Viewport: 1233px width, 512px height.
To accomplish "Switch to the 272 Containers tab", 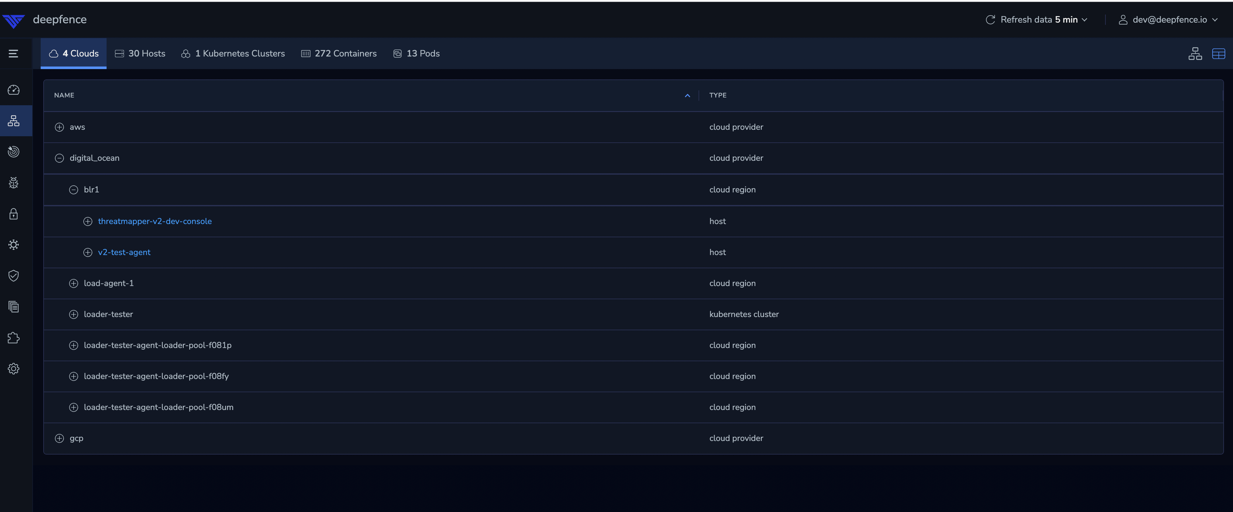I will (x=339, y=54).
